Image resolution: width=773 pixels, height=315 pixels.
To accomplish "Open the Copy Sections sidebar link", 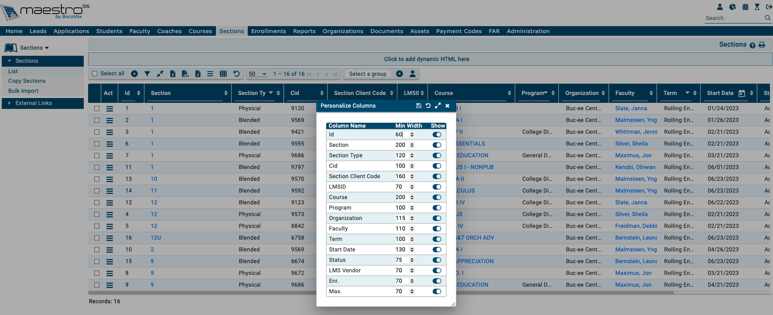I will click(27, 81).
